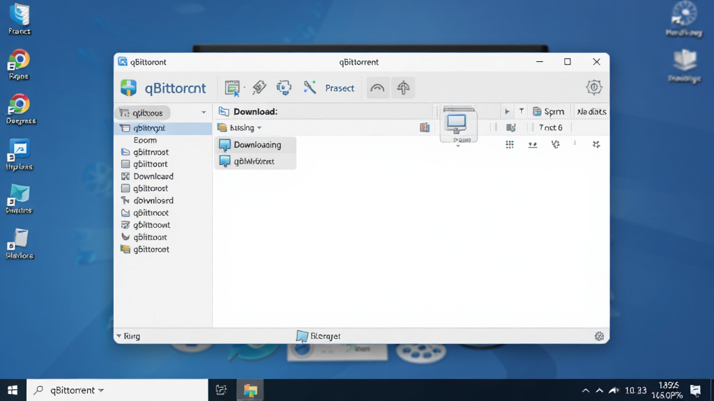Select the last sidebar row with stacked-folders icon
This screenshot has width=714, height=401.
[145, 249]
